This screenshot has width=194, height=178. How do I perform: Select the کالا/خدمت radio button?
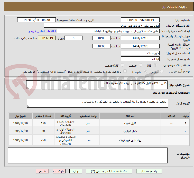tap(122, 65)
